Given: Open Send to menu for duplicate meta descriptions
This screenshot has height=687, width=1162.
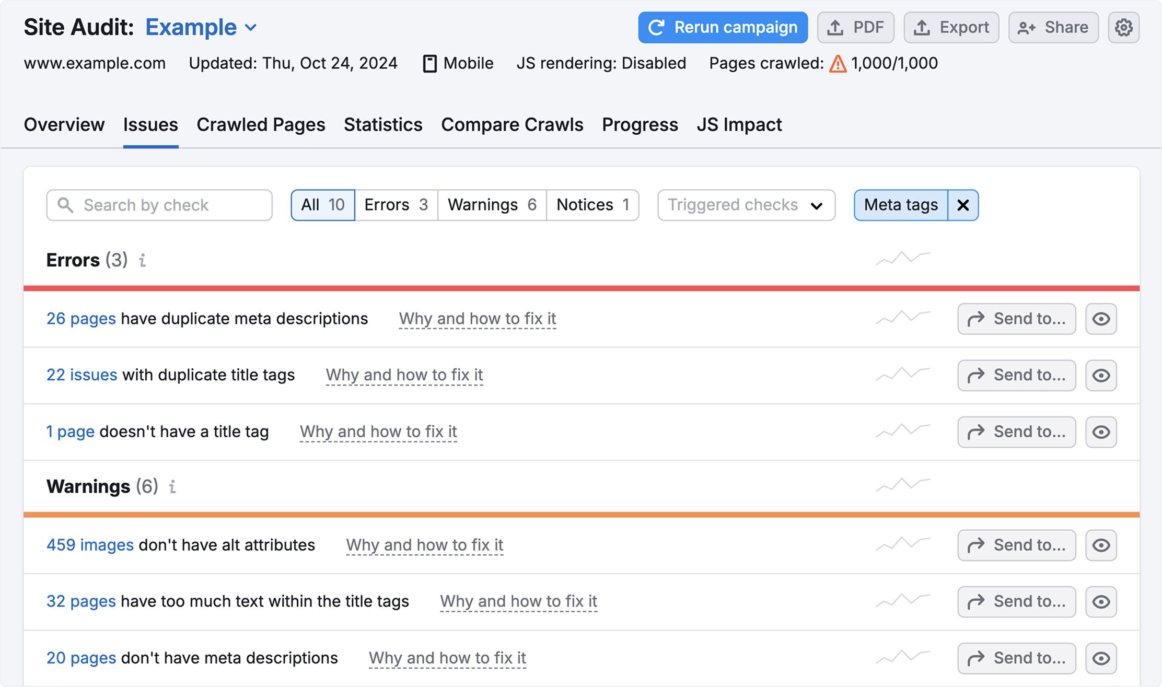Looking at the screenshot, I should (1016, 319).
